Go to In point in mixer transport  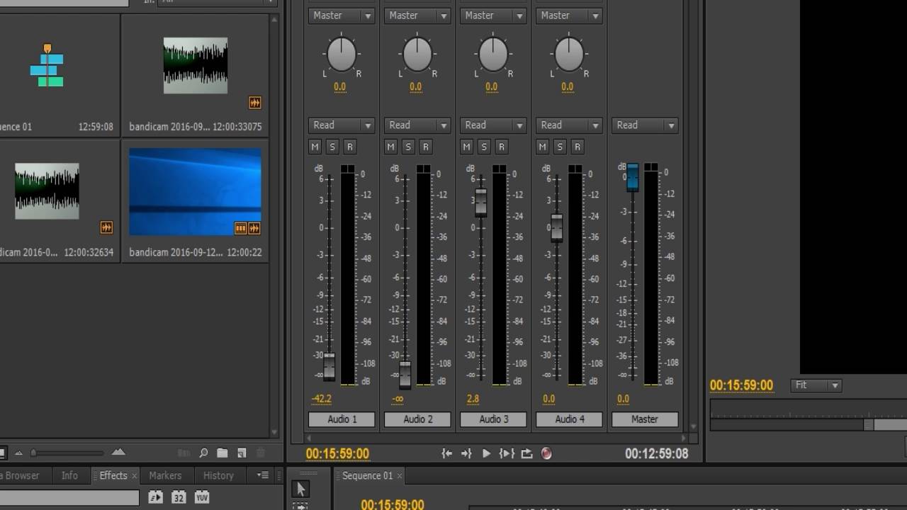[x=447, y=454]
